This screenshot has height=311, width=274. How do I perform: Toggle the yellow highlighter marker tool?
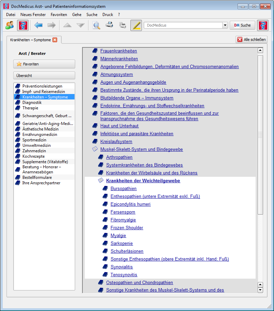pos(136,26)
